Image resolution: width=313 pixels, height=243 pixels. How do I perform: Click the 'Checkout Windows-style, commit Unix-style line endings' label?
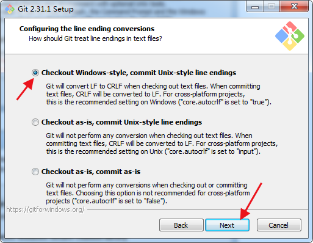(139, 73)
